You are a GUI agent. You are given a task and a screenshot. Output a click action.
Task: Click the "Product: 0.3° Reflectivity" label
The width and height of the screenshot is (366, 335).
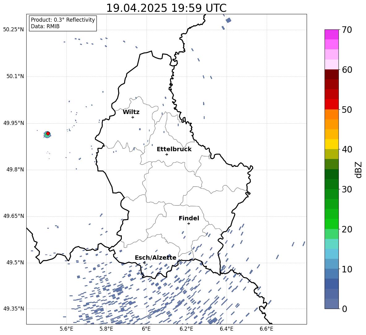click(x=63, y=20)
